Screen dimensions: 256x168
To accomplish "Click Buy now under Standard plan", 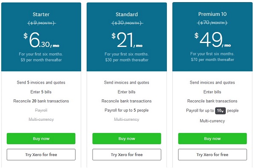I will [x=127, y=139].
